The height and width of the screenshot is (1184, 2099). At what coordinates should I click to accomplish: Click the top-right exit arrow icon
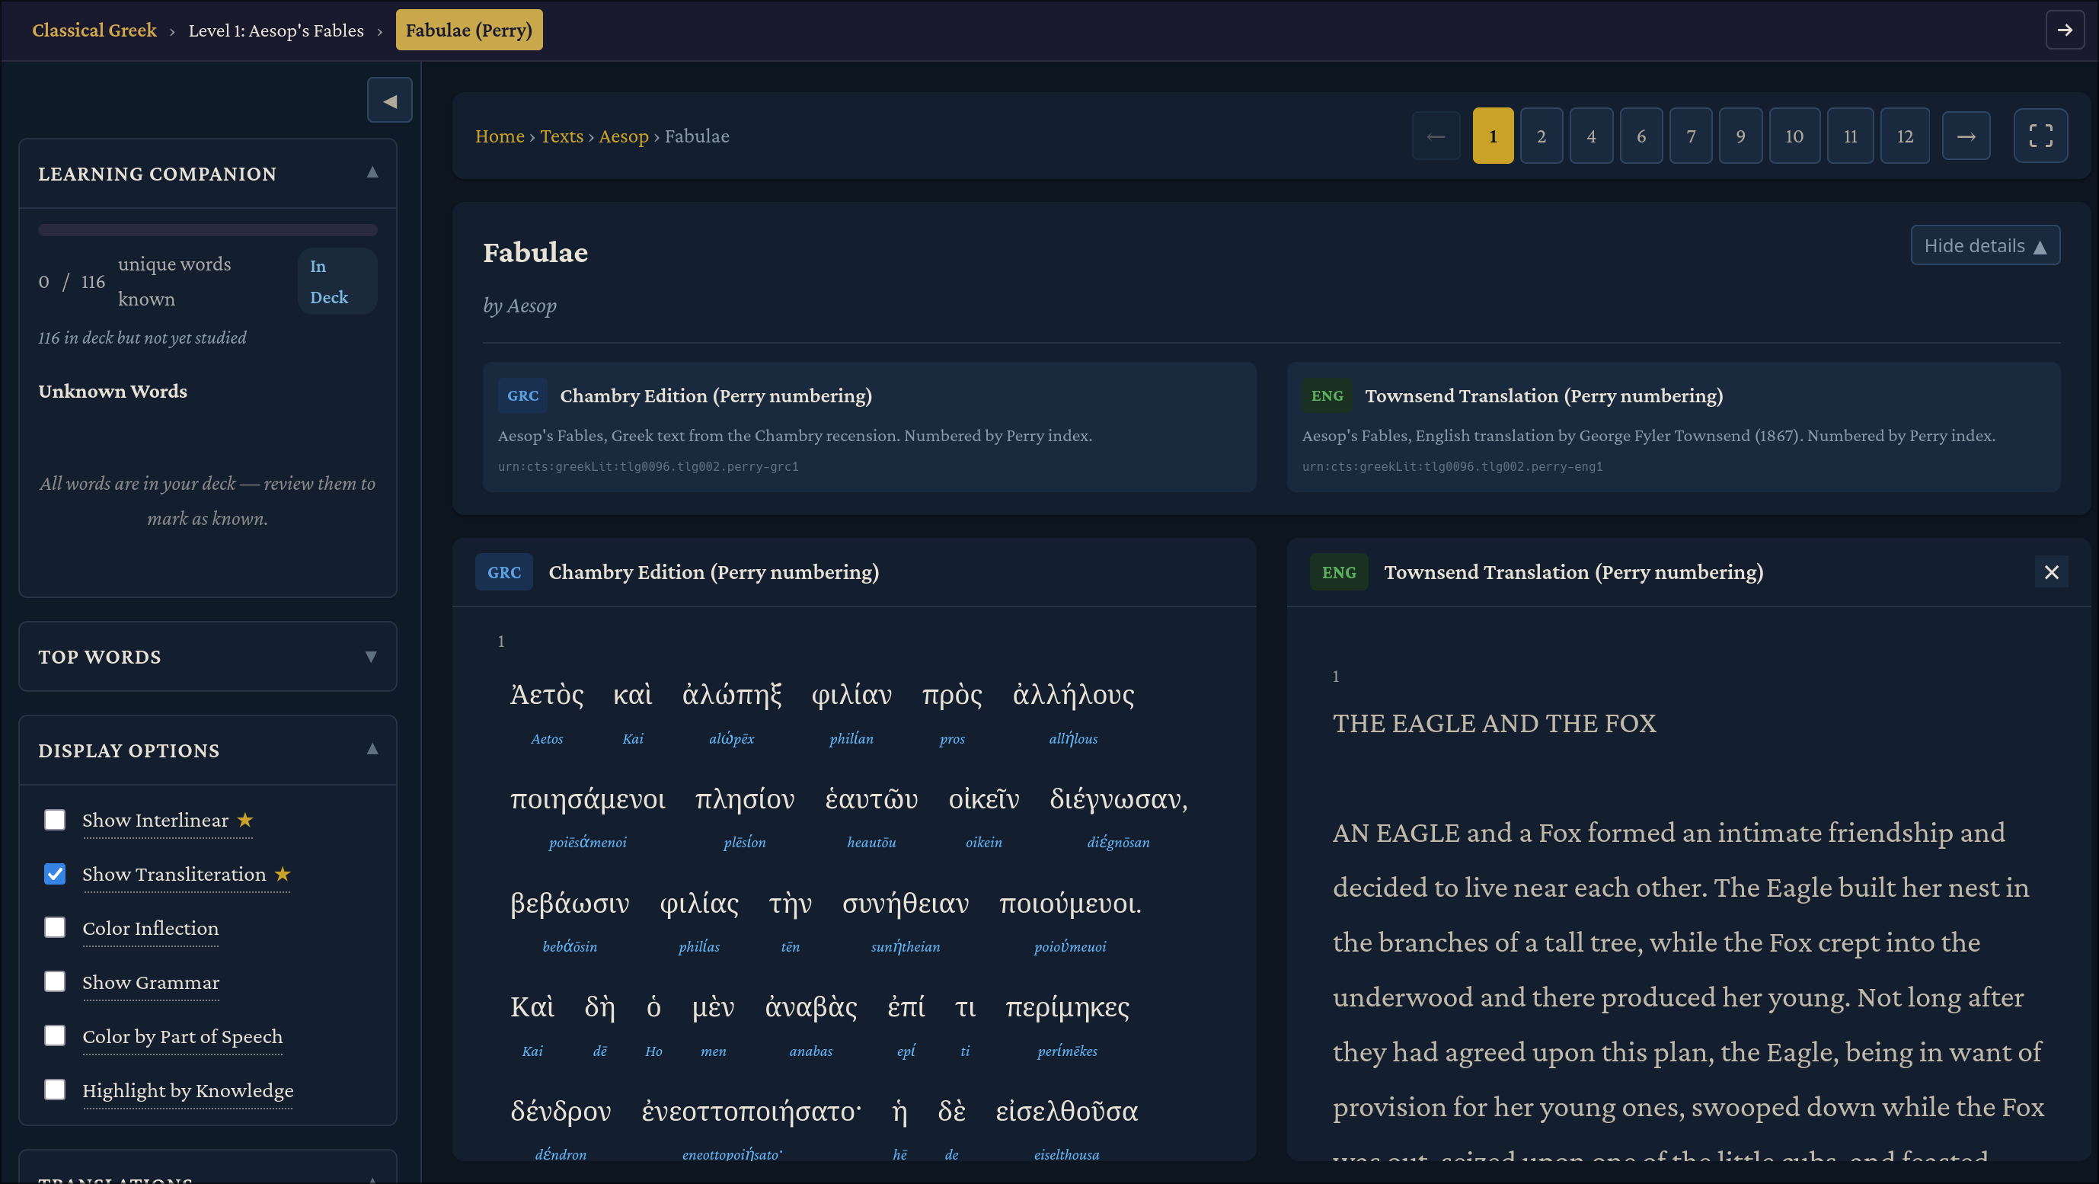pos(2064,30)
